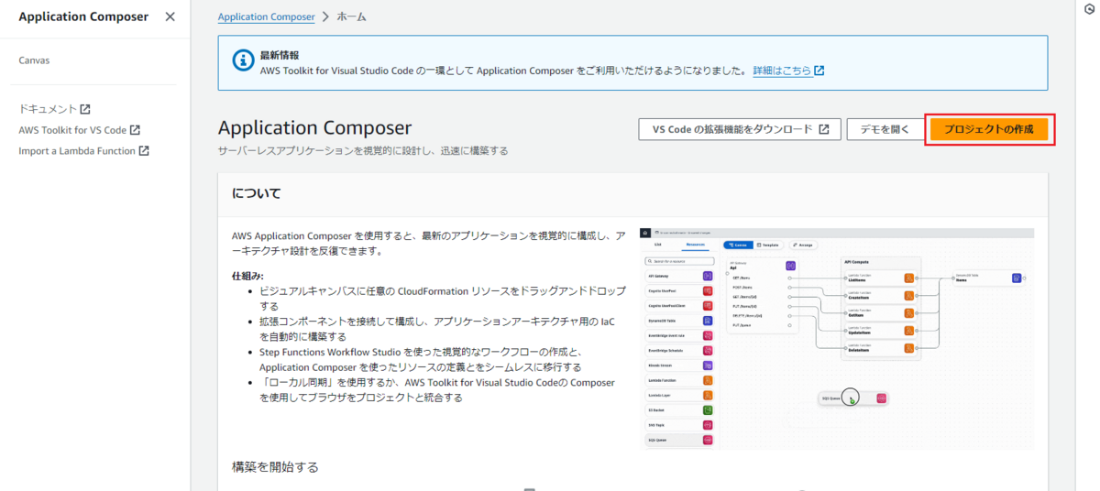Open the Canvas page from the sidebar
Viewport: 1100px width, 491px height.
pyautogui.click(x=34, y=60)
